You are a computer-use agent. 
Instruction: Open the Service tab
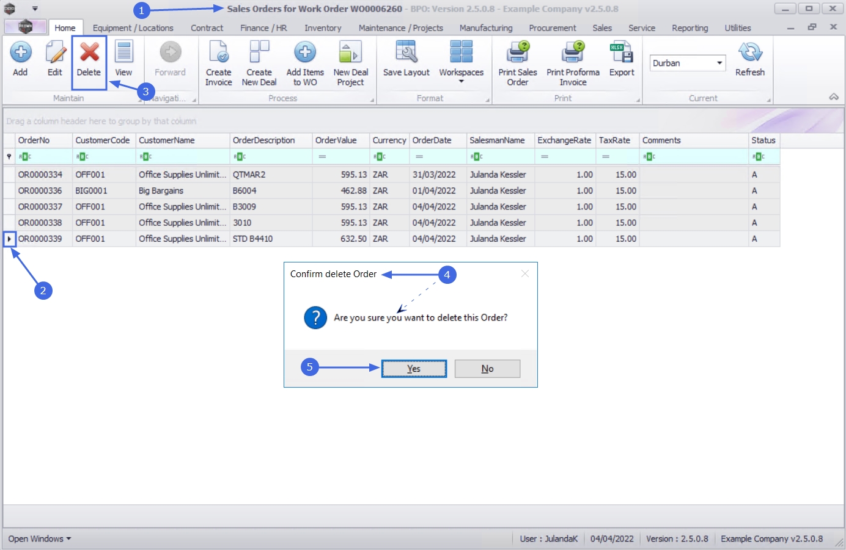pos(642,28)
